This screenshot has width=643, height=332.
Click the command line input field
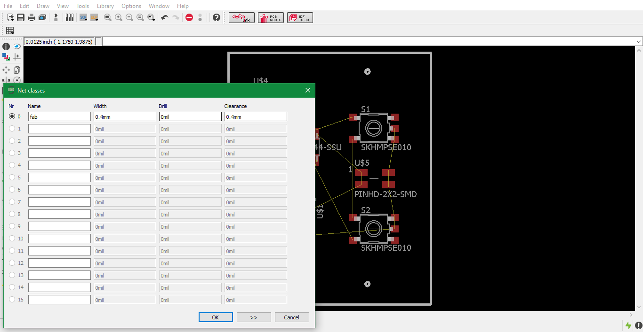[x=369, y=41]
